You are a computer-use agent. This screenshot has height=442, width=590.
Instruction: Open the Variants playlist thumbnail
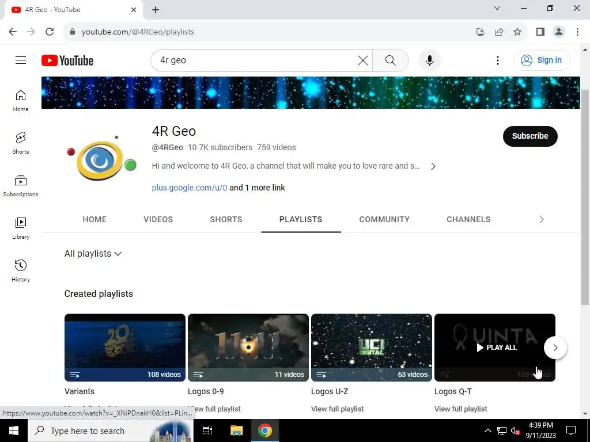point(125,347)
